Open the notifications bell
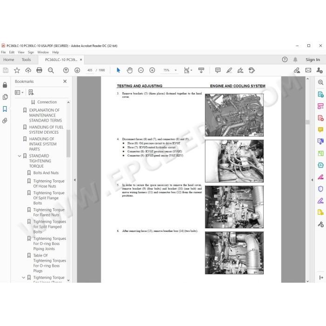The image size is (326, 326). coord(295,60)
